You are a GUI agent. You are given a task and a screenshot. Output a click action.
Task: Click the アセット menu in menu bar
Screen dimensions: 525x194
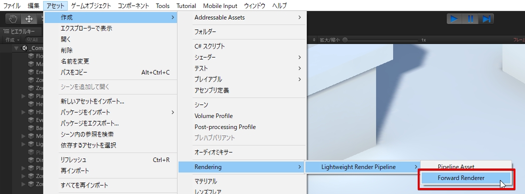(56, 5)
